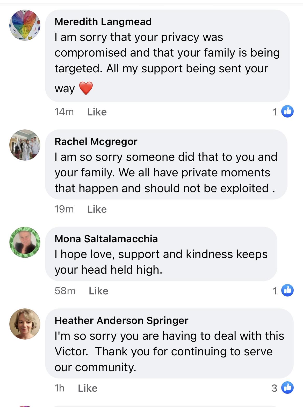The height and width of the screenshot is (407, 303).
Task: Click the red heart emoji in Meredith's comment
Action: pos(86,88)
